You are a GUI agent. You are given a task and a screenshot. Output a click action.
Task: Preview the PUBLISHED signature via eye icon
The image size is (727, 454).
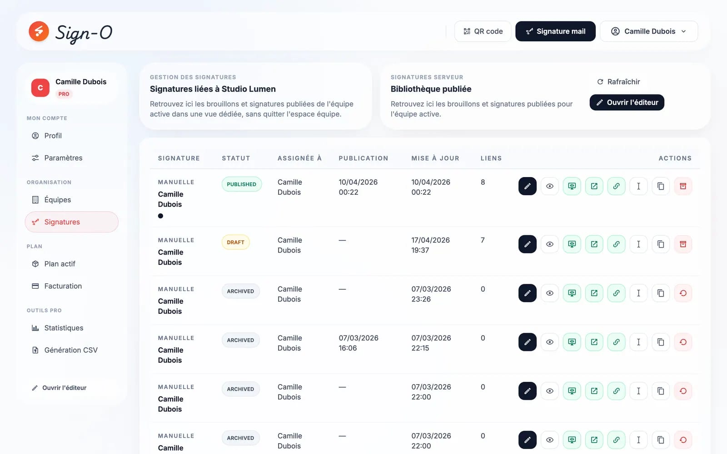tap(549, 186)
